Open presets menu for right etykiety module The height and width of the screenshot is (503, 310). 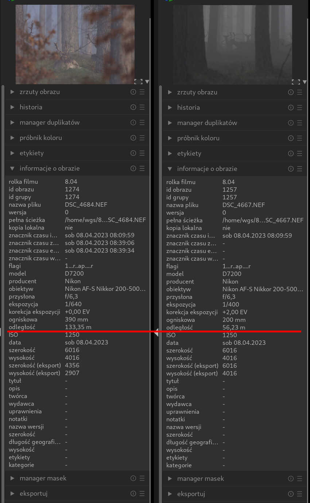point(299,153)
